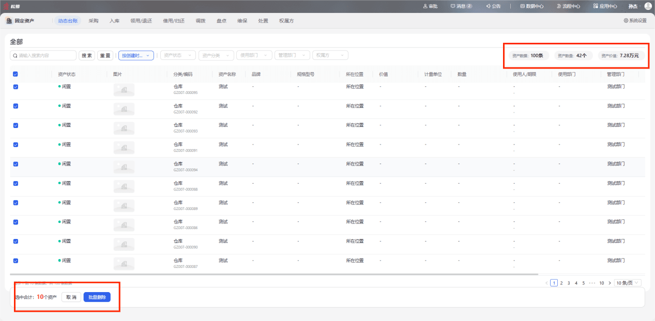Open 消息 messages with badge 2

pos(461,6)
